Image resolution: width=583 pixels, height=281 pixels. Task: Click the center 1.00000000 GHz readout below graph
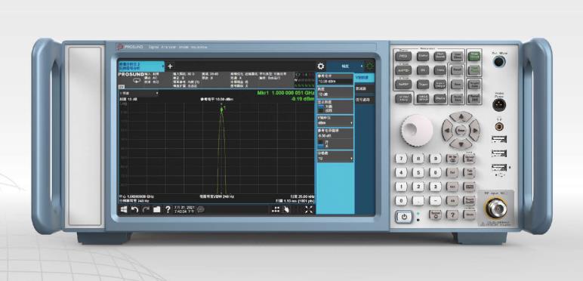click(136, 196)
